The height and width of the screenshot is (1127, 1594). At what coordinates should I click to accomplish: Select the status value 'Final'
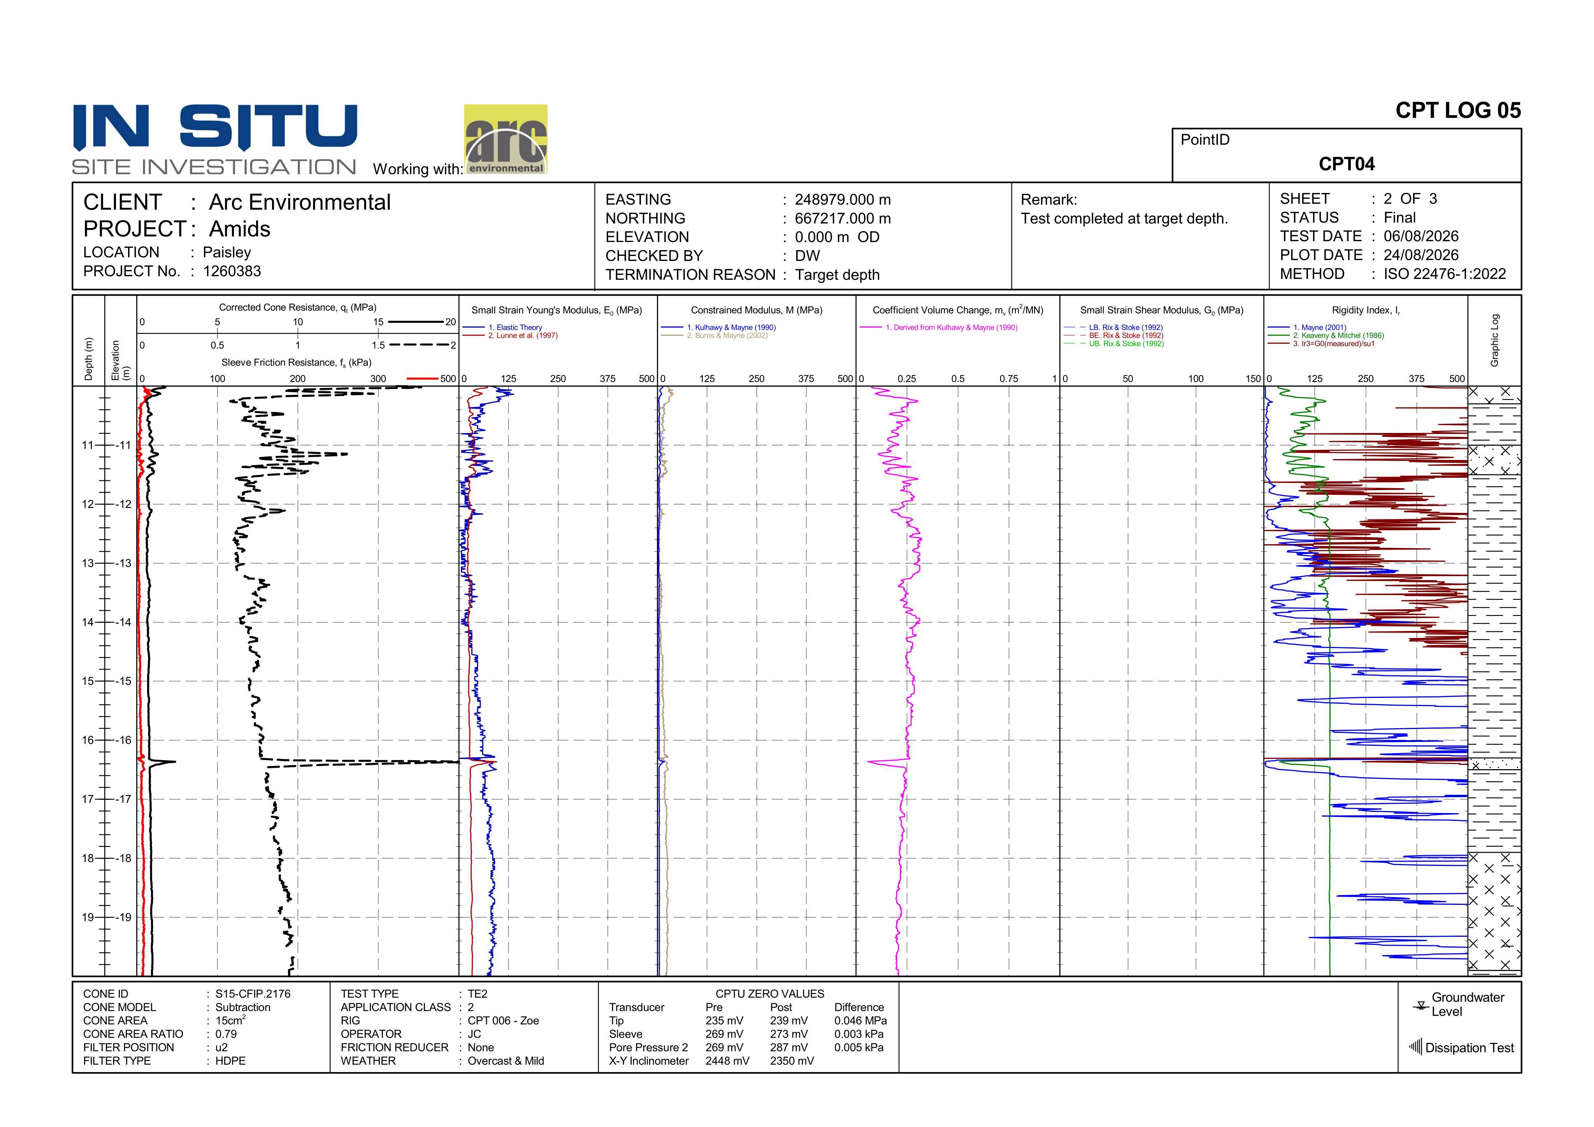1399,217
